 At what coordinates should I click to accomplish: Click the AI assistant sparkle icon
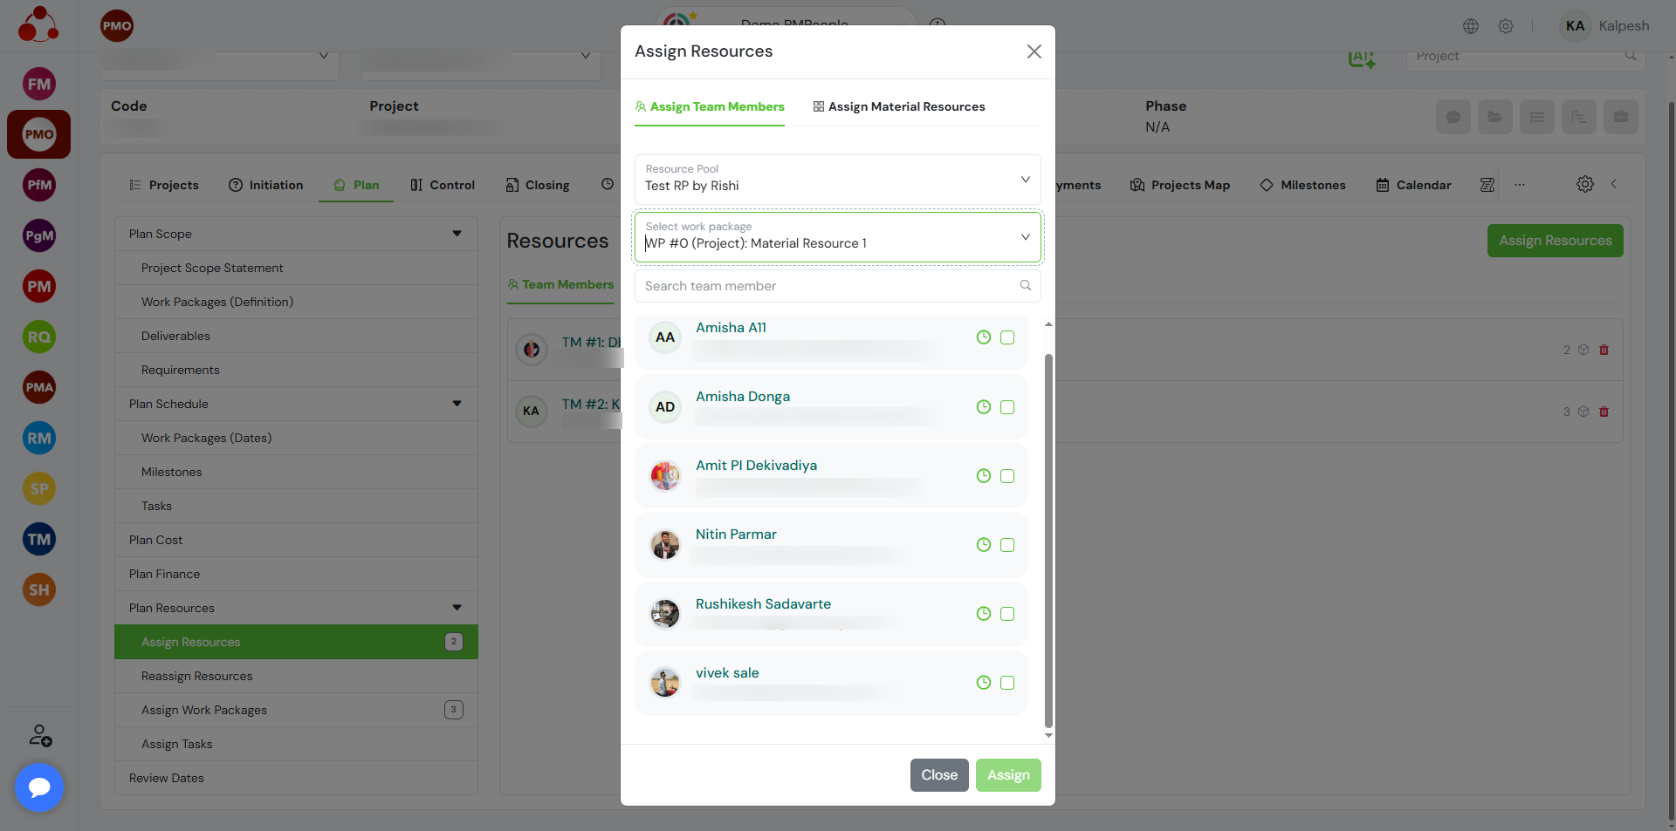1362,58
